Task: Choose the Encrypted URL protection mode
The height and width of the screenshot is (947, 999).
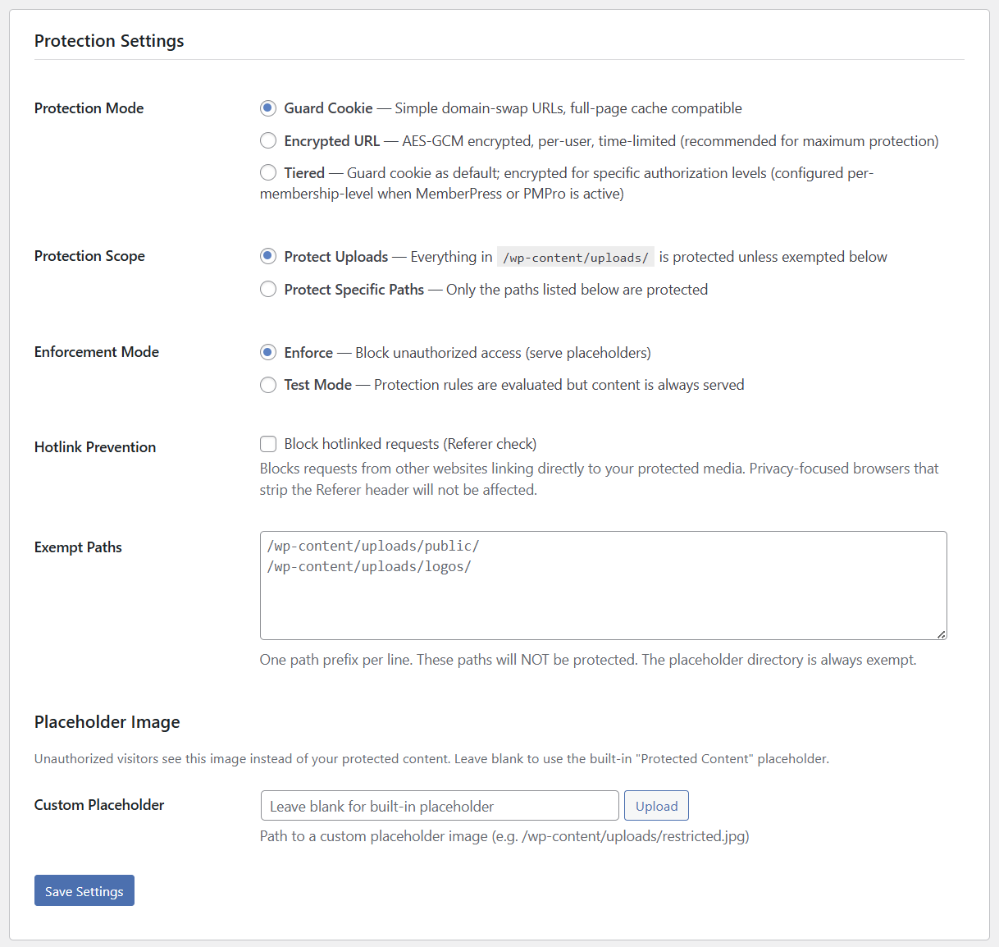Action: (268, 140)
